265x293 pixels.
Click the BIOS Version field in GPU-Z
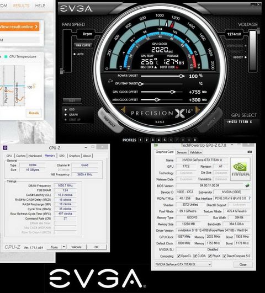coord(209,185)
